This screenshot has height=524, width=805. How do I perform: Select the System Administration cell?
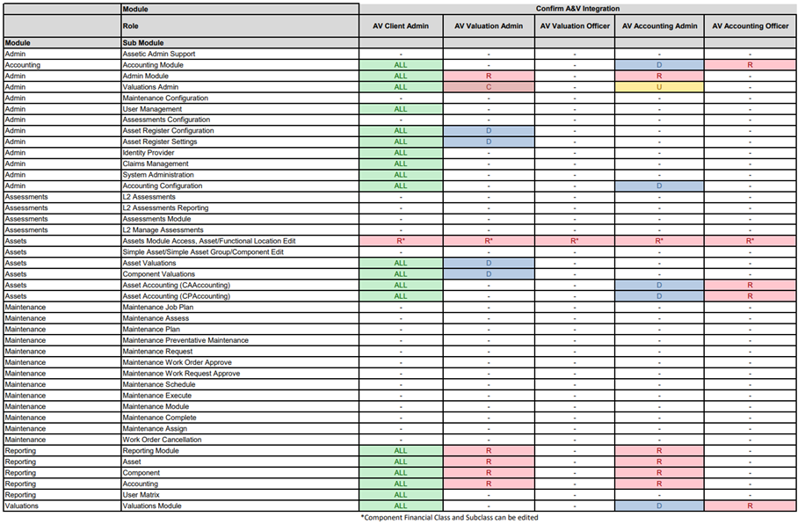240,175
